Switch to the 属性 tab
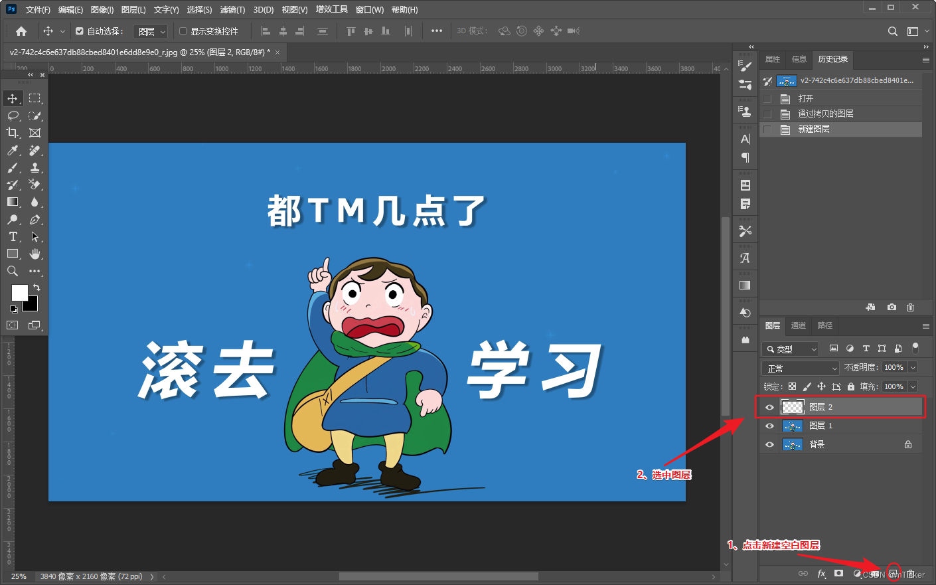Viewport: 936px width, 585px height. [x=773, y=59]
